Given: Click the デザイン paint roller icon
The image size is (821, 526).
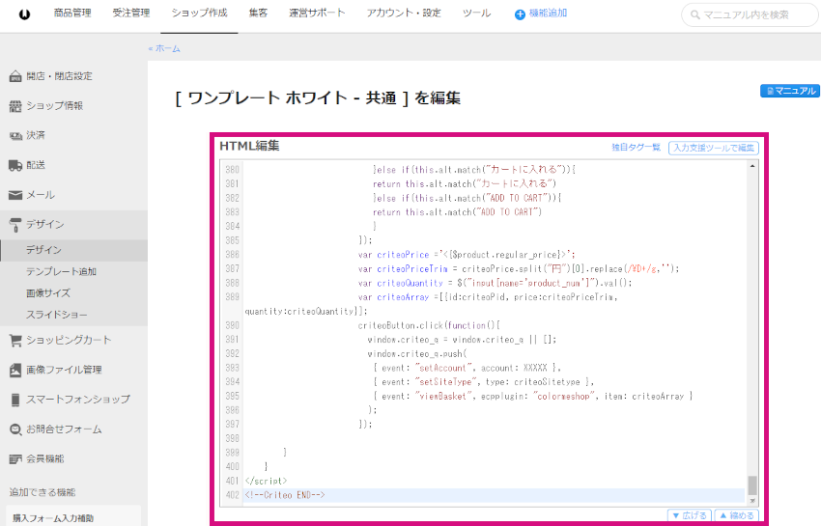Looking at the screenshot, I should coord(15,225).
